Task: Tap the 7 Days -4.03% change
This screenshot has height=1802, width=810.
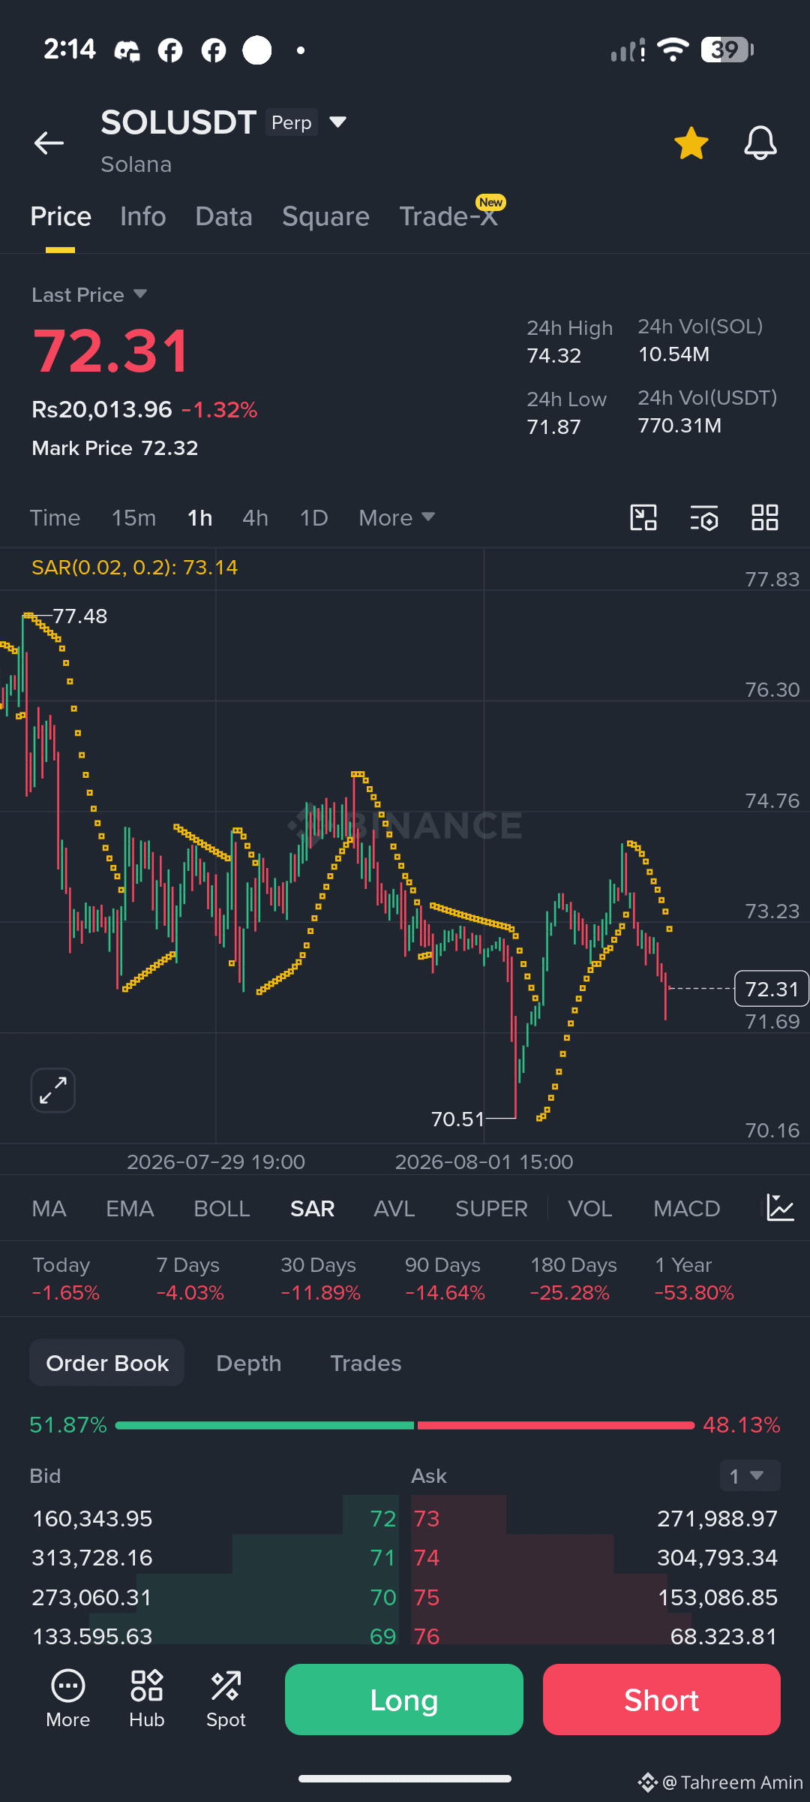Action: click(x=190, y=1279)
